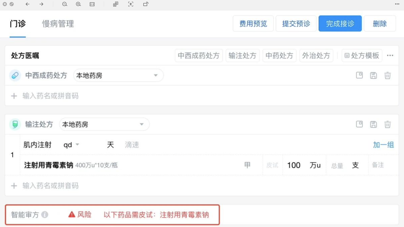Zoom in with the magnifier plus icon
The image size is (404, 227).
[x=78, y=4]
